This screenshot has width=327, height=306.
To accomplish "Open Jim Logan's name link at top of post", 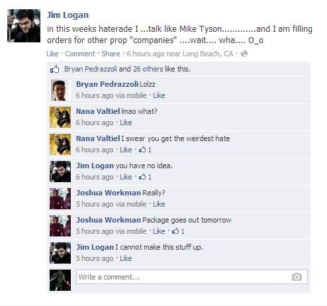I will pos(68,15).
